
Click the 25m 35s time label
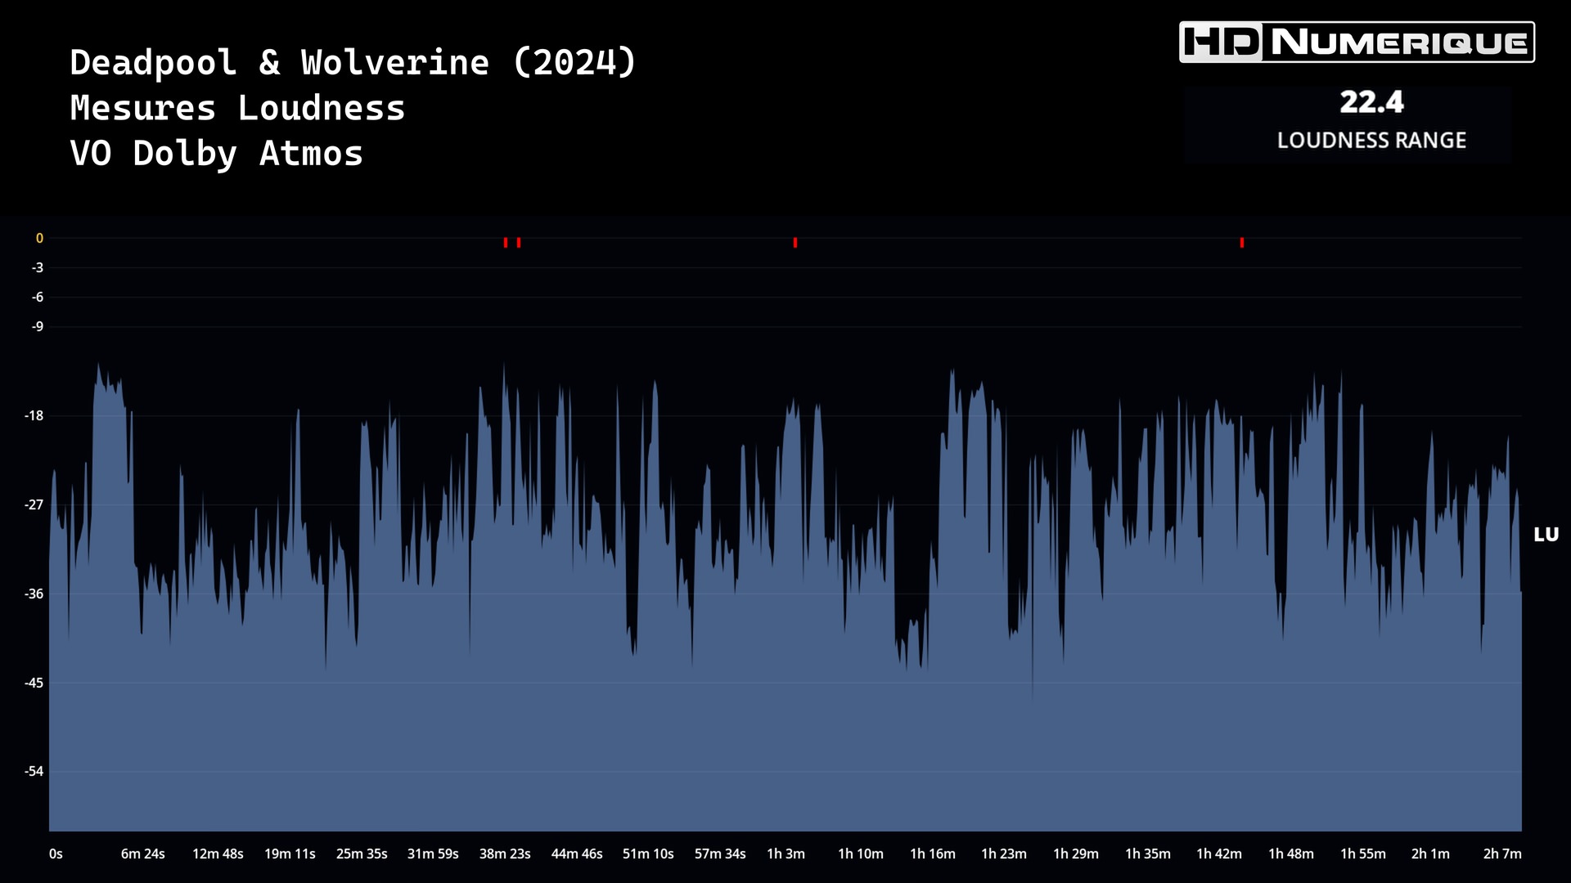point(362,854)
